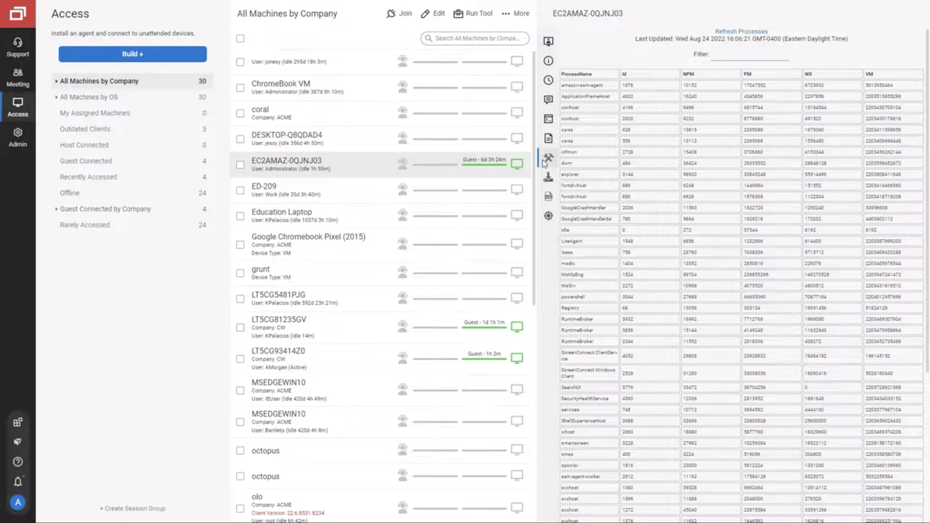Click the Refresh Processes link
930x523 pixels.
[x=741, y=31]
